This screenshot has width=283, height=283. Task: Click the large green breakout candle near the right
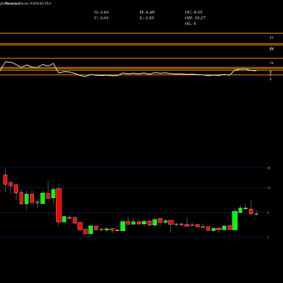pyautogui.click(x=235, y=221)
